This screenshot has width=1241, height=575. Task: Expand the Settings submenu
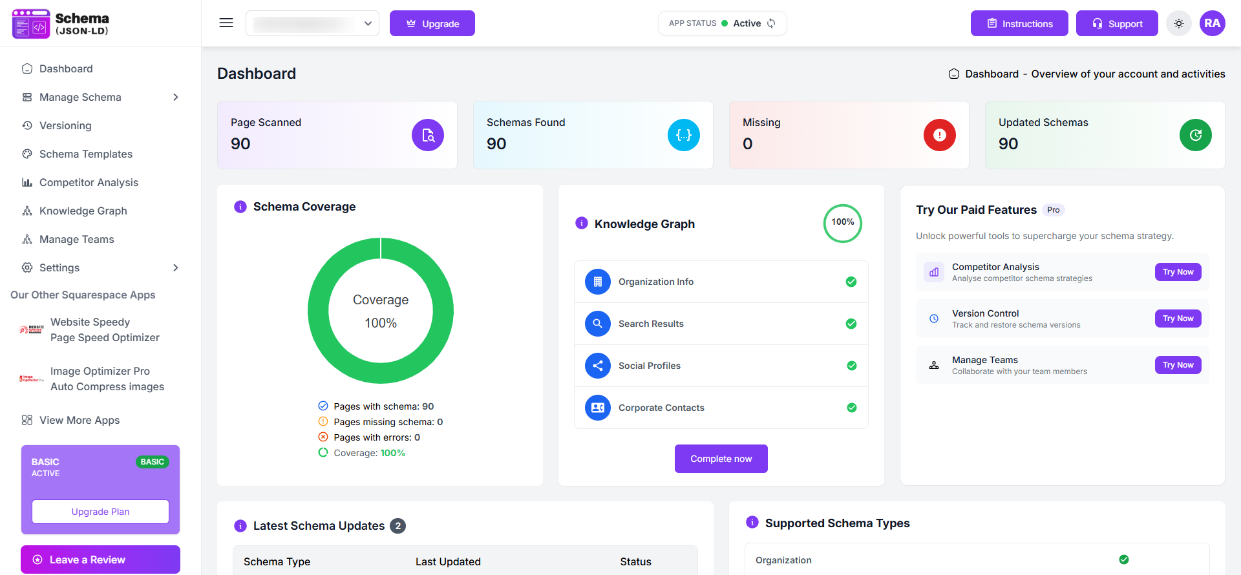pos(175,267)
